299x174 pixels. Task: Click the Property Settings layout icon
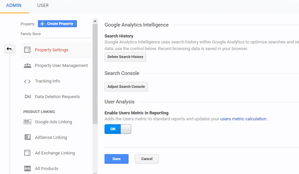tap(27, 50)
